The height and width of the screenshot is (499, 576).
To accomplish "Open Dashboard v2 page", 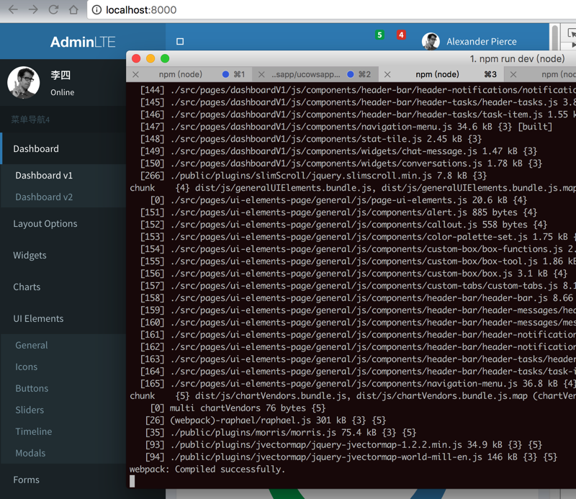I will (x=44, y=197).
